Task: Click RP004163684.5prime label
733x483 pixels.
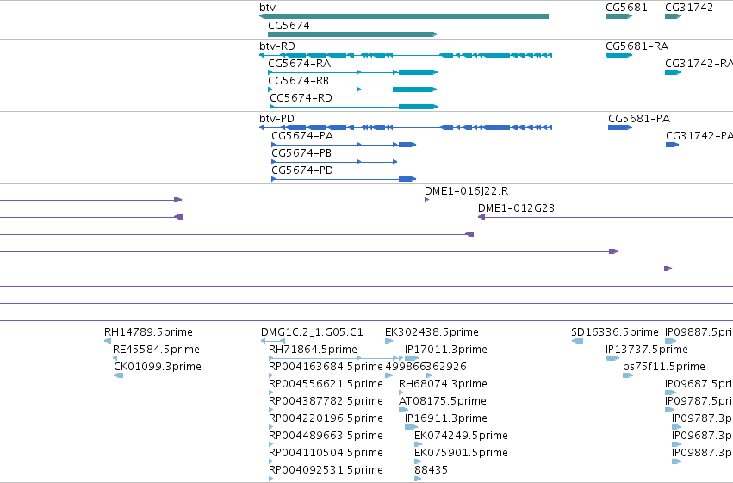Action: click(326, 367)
